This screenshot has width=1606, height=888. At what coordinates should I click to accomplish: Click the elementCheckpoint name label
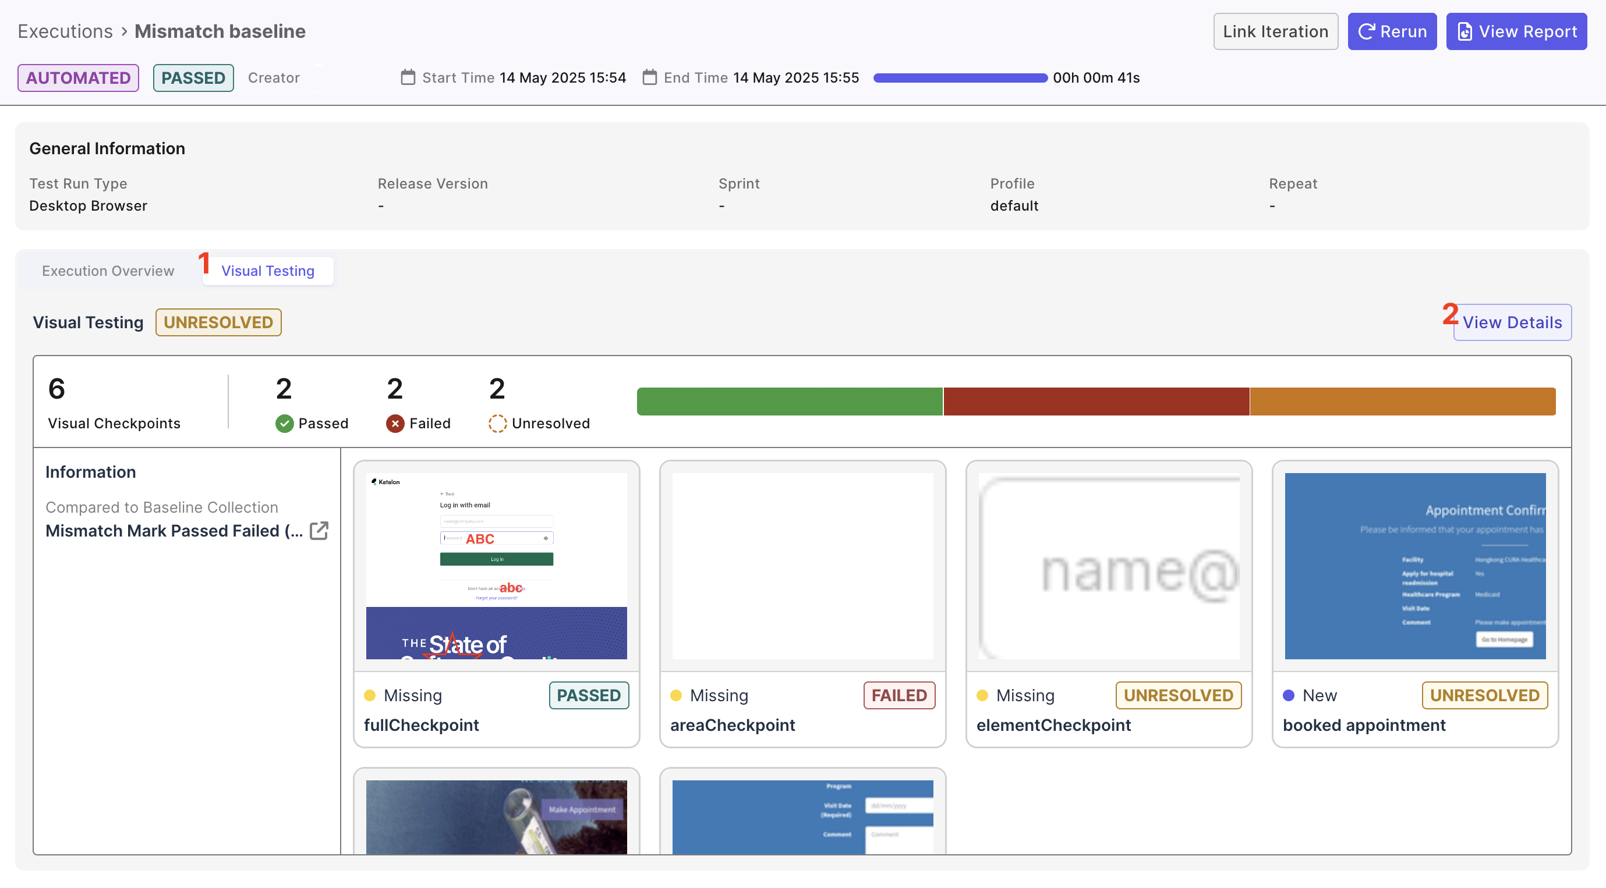[1053, 724]
